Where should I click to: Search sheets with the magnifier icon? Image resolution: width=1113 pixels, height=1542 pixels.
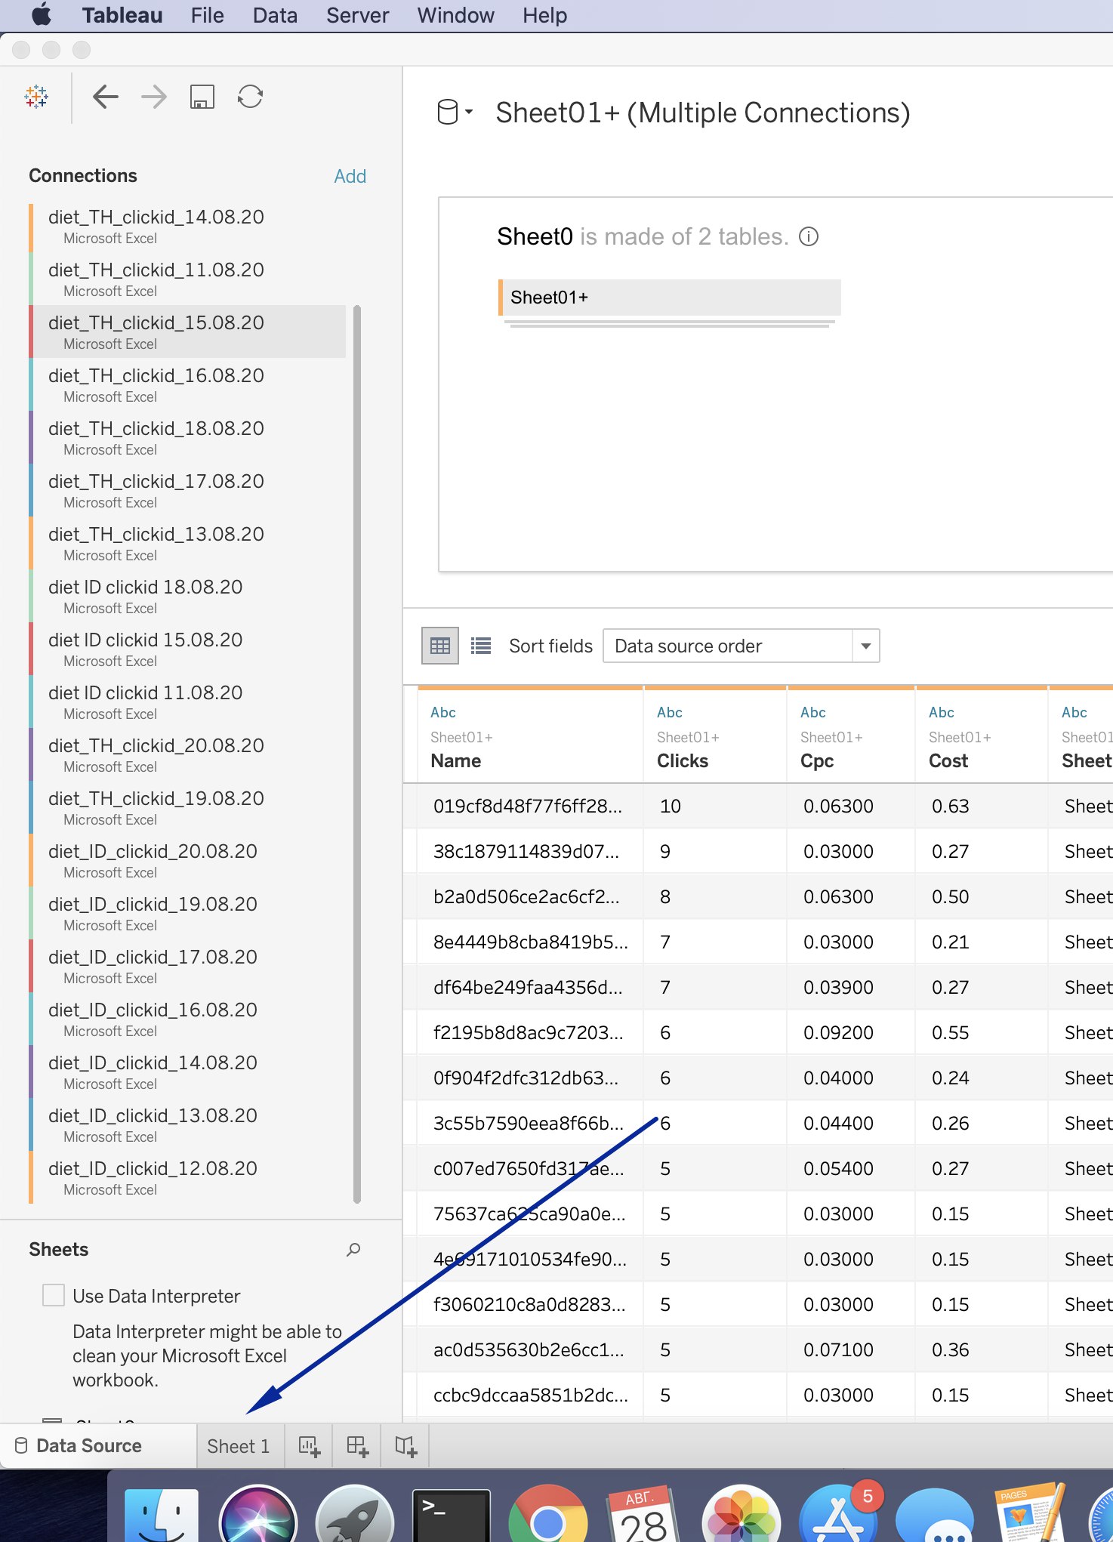coord(353,1250)
